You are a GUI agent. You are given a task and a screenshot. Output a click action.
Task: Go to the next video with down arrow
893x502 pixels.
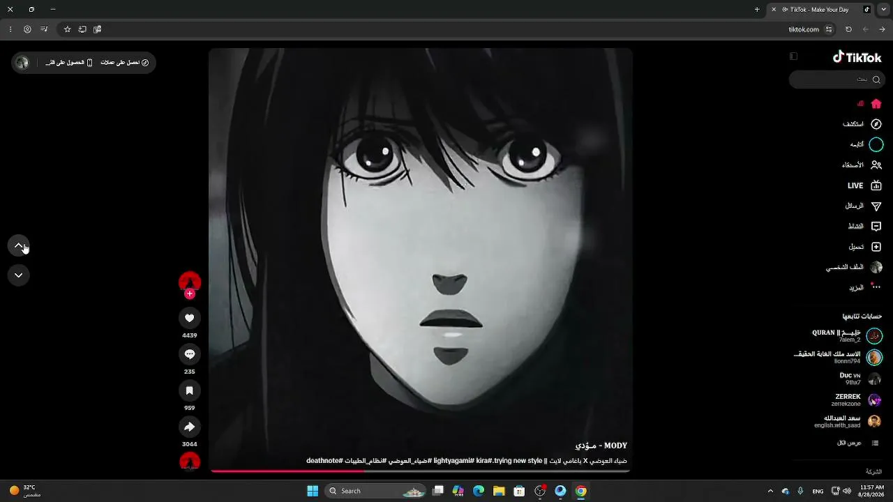click(19, 275)
